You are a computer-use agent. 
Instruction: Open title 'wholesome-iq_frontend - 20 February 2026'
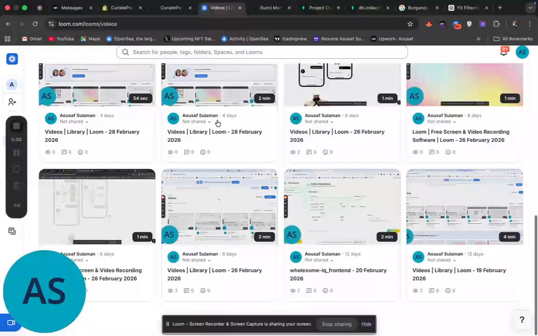[338, 274]
